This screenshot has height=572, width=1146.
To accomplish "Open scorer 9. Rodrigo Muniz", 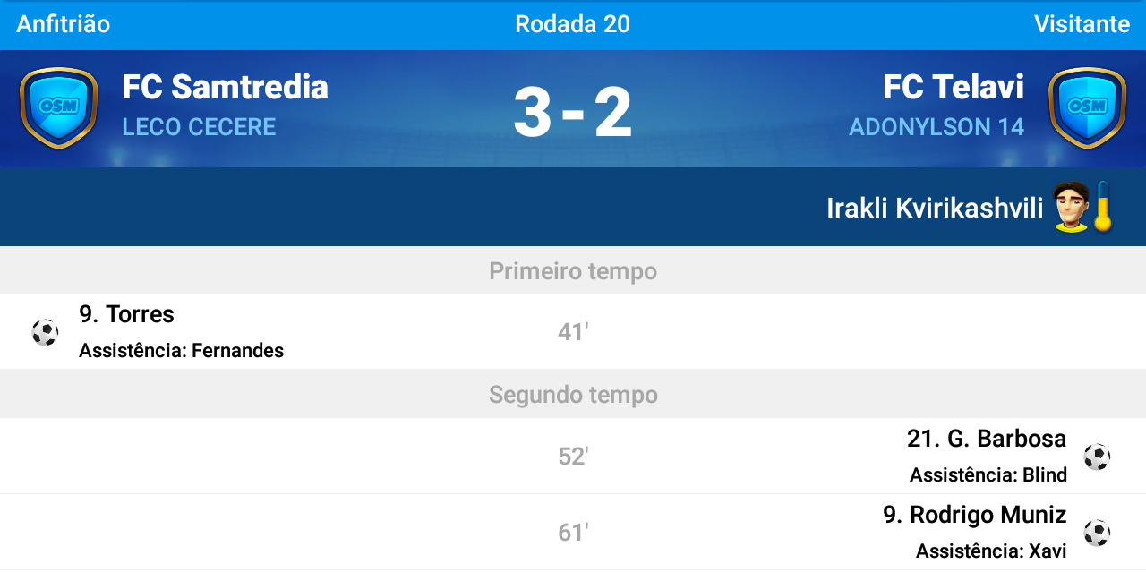I will tap(975, 515).
